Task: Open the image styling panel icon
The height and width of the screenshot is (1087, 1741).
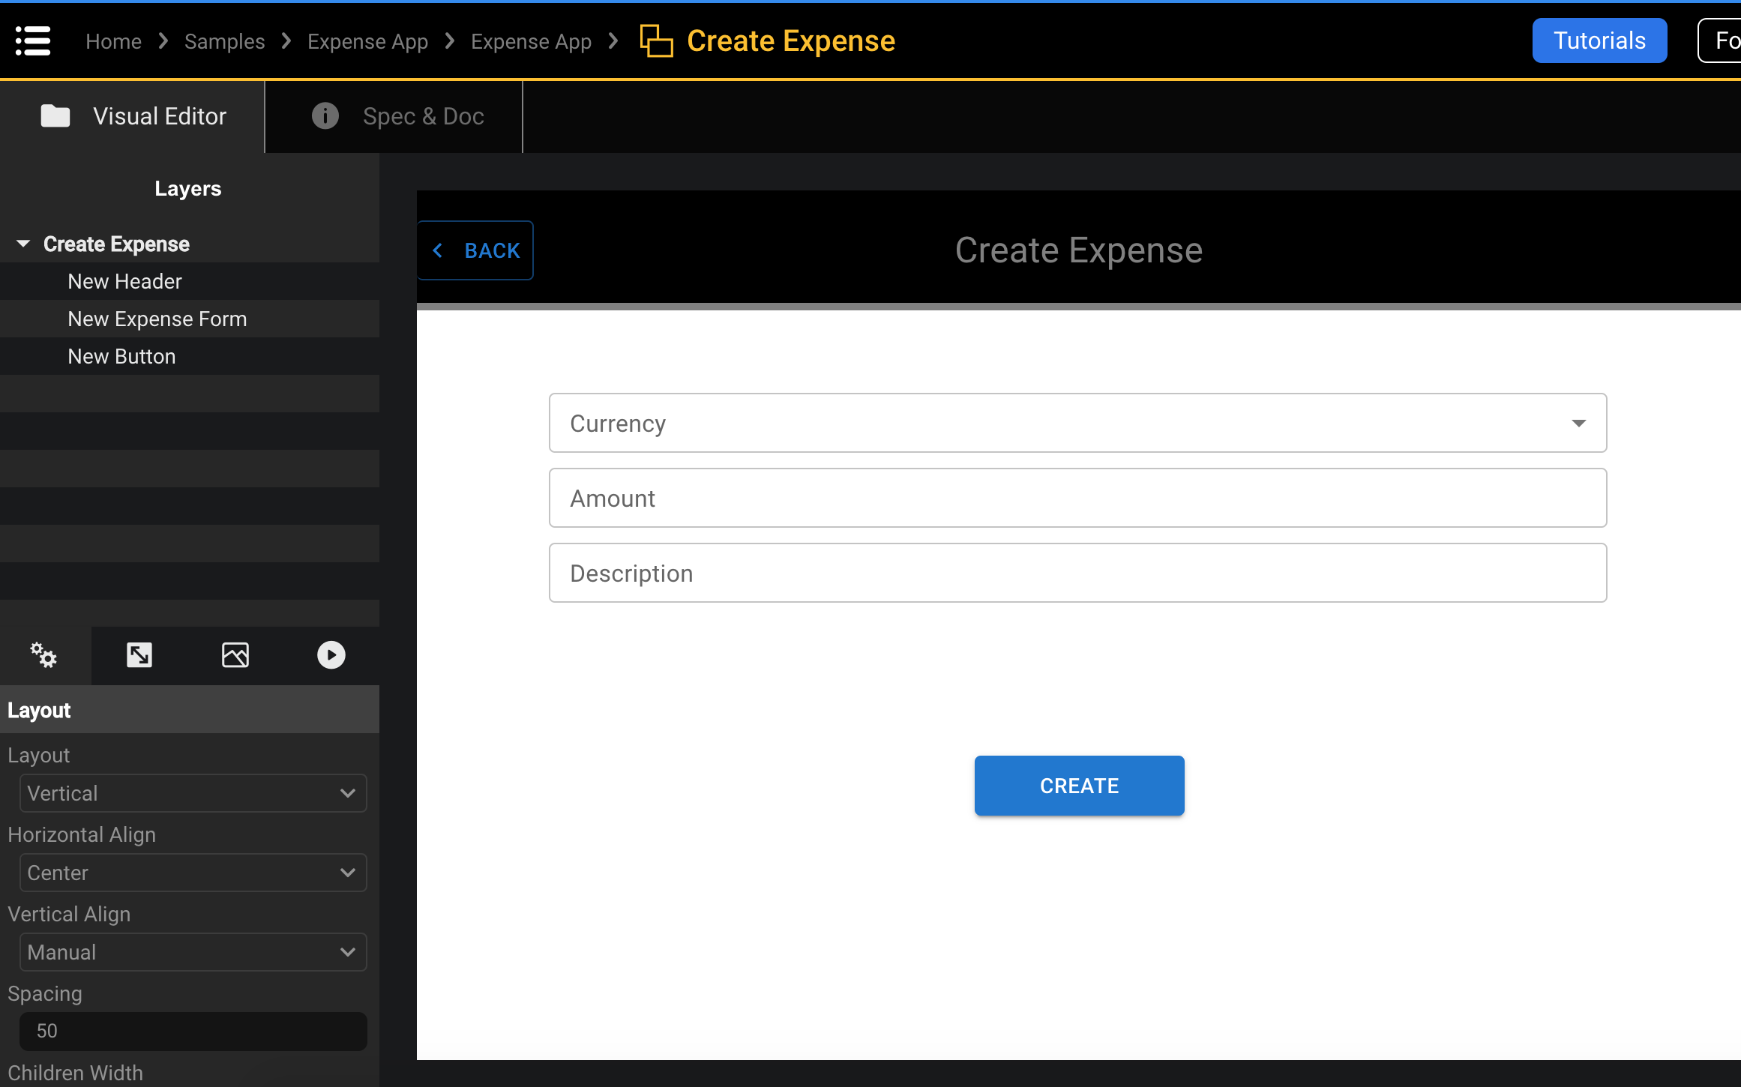Action: 235,654
